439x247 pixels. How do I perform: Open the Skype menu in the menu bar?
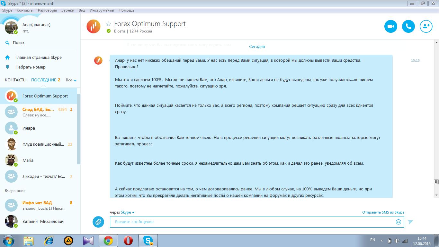[7, 10]
